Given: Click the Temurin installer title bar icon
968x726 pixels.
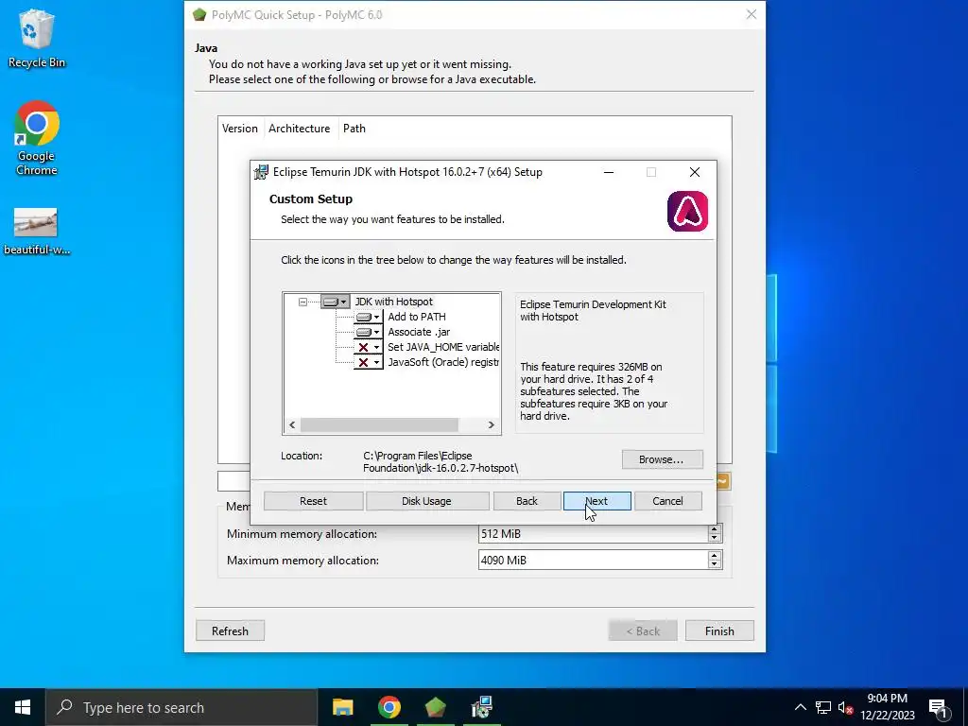Looking at the screenshot, I should (262, 172).
